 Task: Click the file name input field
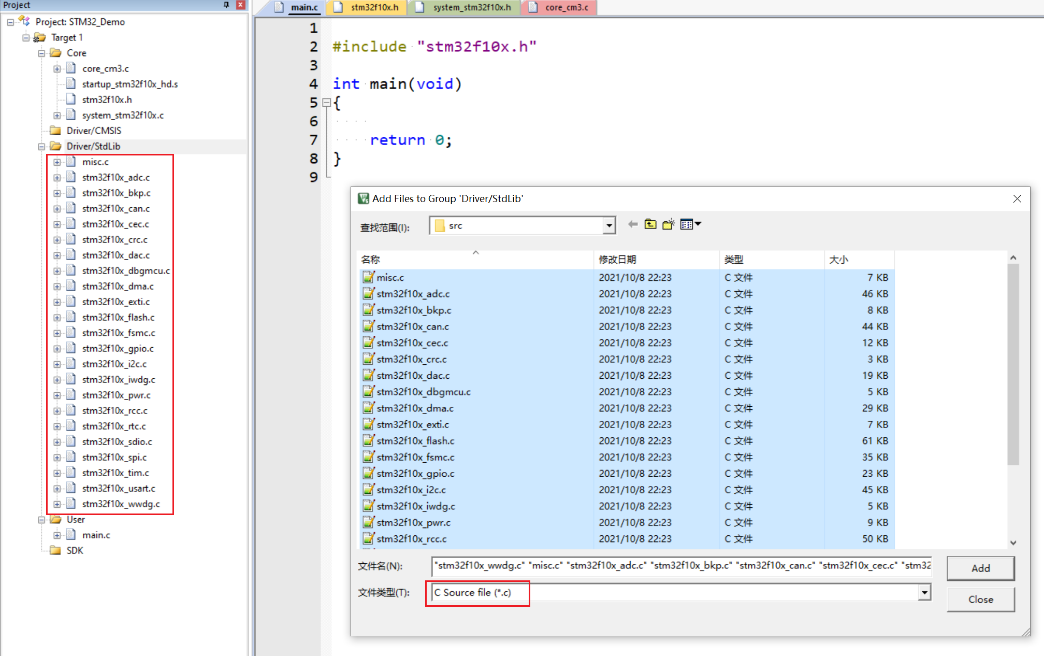click(x=681, y=566)
